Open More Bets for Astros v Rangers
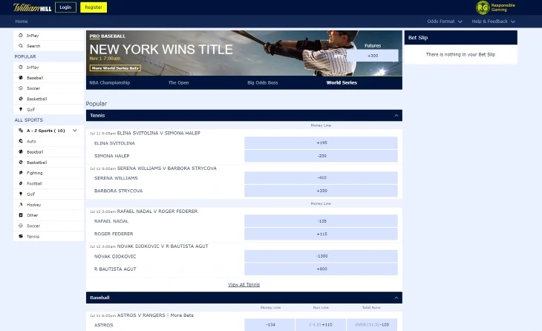This screenshot has height=331, width=542. (x=182, y=315)
